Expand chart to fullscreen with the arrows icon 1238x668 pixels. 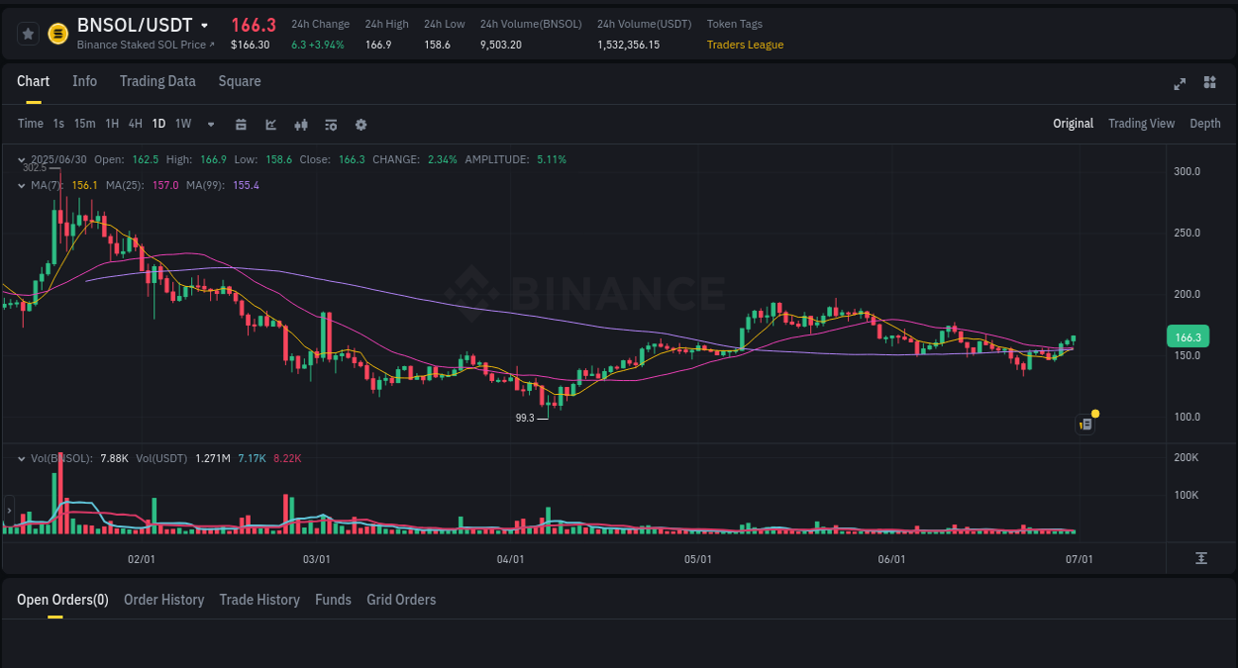(x=1180, y=84)
